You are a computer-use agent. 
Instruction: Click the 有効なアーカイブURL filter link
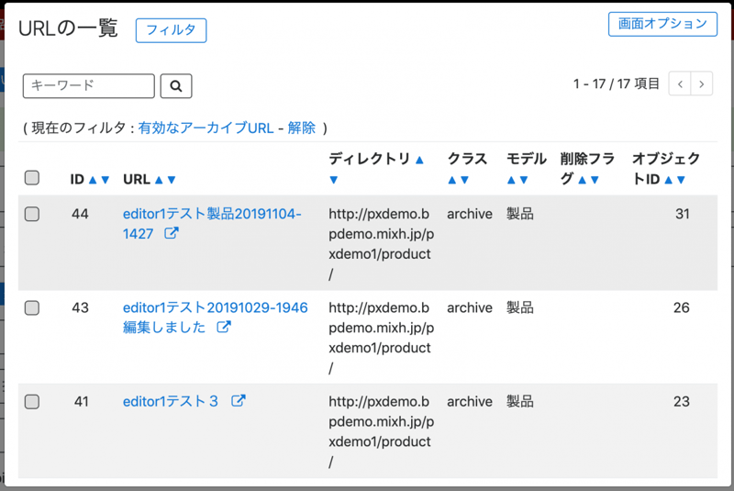point(206,128)
